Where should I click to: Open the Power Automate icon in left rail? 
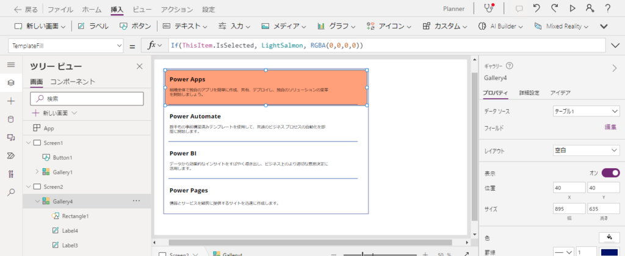click(11, 155)
